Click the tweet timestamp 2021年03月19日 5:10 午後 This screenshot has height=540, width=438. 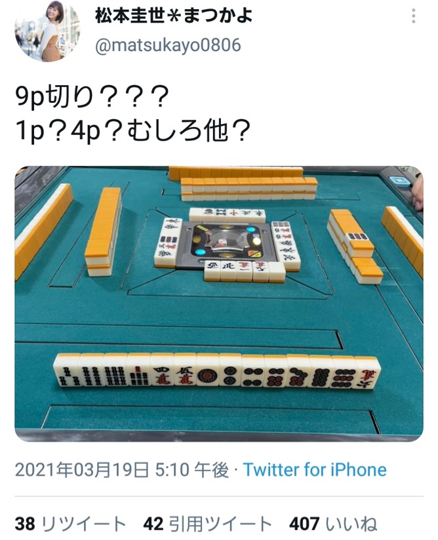point(122,470)
